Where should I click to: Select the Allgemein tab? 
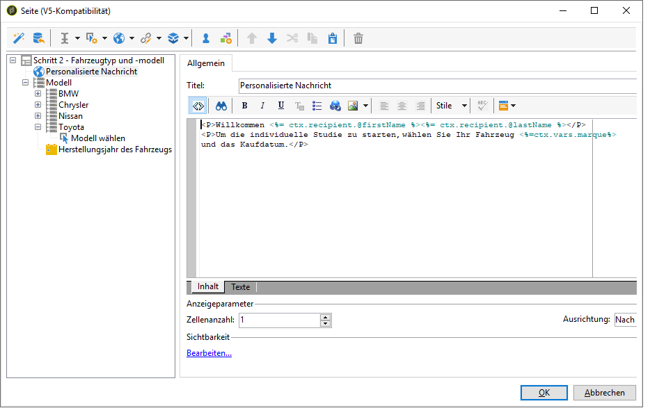click(x=206, y=63)
